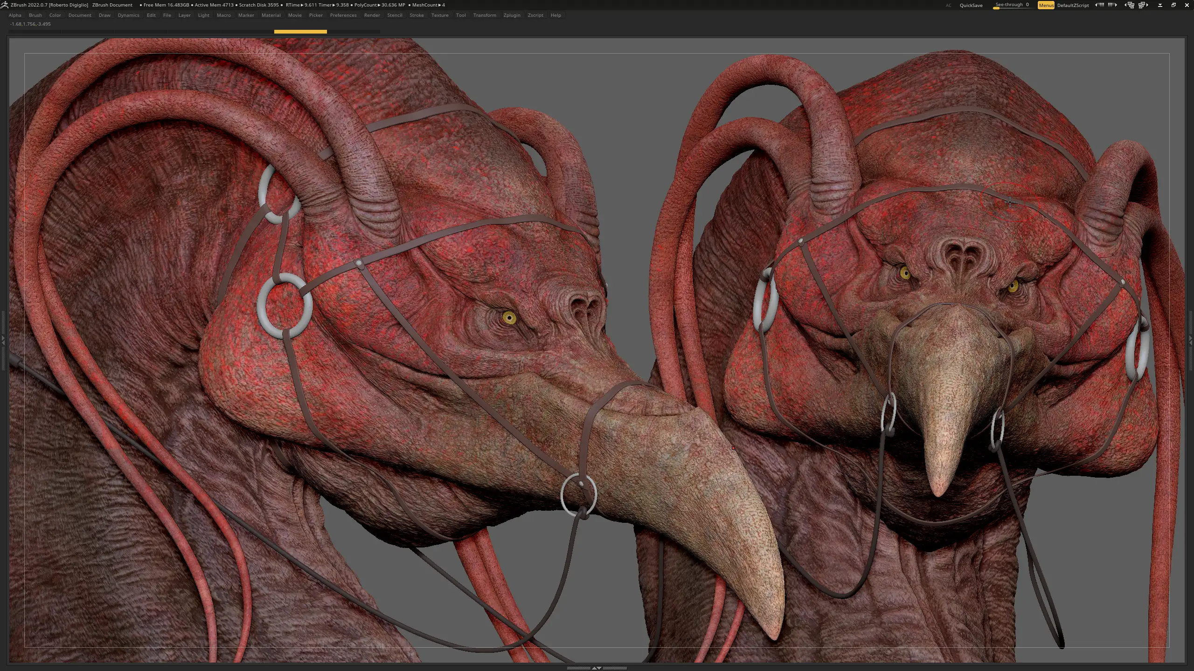Viewport: 1194px width, 671px height.
Task: Expand the bottom tray divider arrows
Action: tap(597, 668)
